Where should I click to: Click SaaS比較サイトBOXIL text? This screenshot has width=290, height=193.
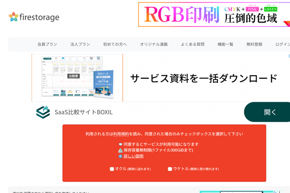click(84, 112)
